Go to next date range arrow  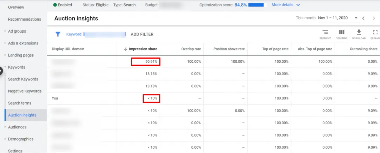pyautogui.click(x=374, y=18)
